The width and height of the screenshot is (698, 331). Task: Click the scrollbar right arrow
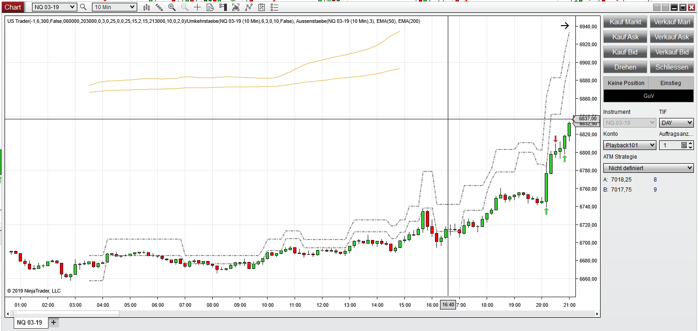click(x=597, y=314)
